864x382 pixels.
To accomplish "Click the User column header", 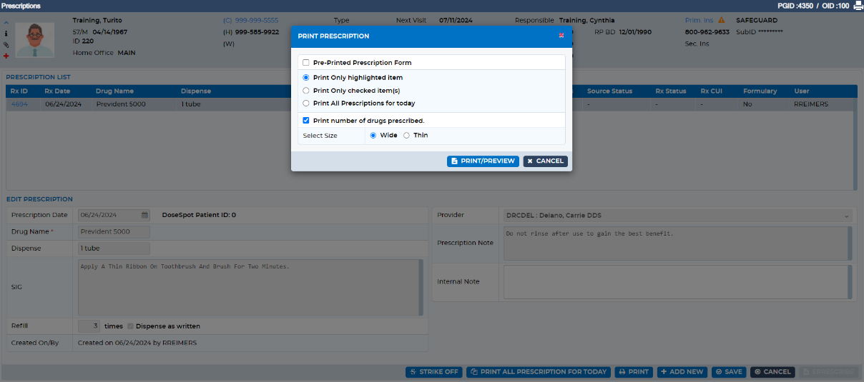I will pyautogui.click(x=801, y=91).
